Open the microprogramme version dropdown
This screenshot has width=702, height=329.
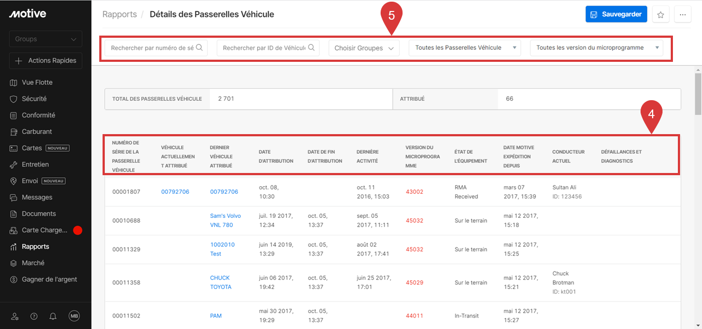tap(597, 48)
